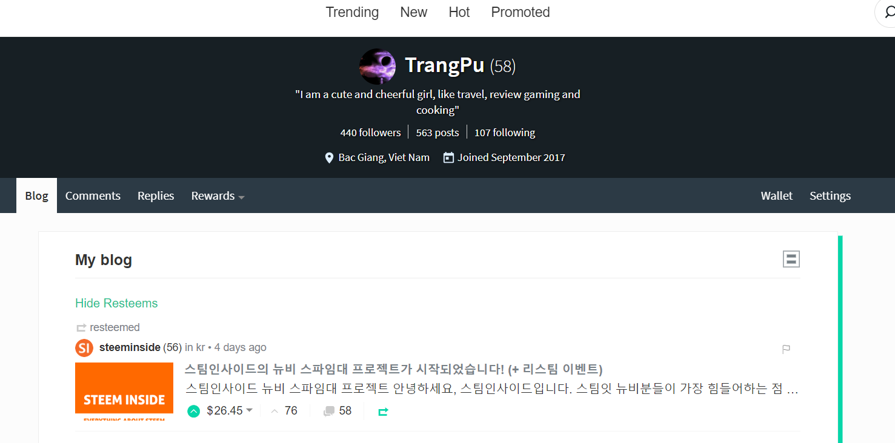This screenshot has width=895, height=443.
Task: Show 440 followers list
Action: coord(371,133)
